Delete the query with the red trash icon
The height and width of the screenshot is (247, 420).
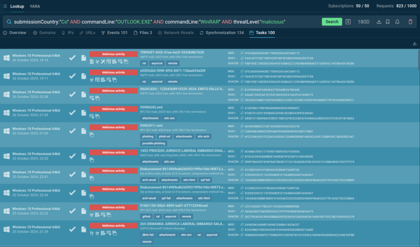[411, 22]
